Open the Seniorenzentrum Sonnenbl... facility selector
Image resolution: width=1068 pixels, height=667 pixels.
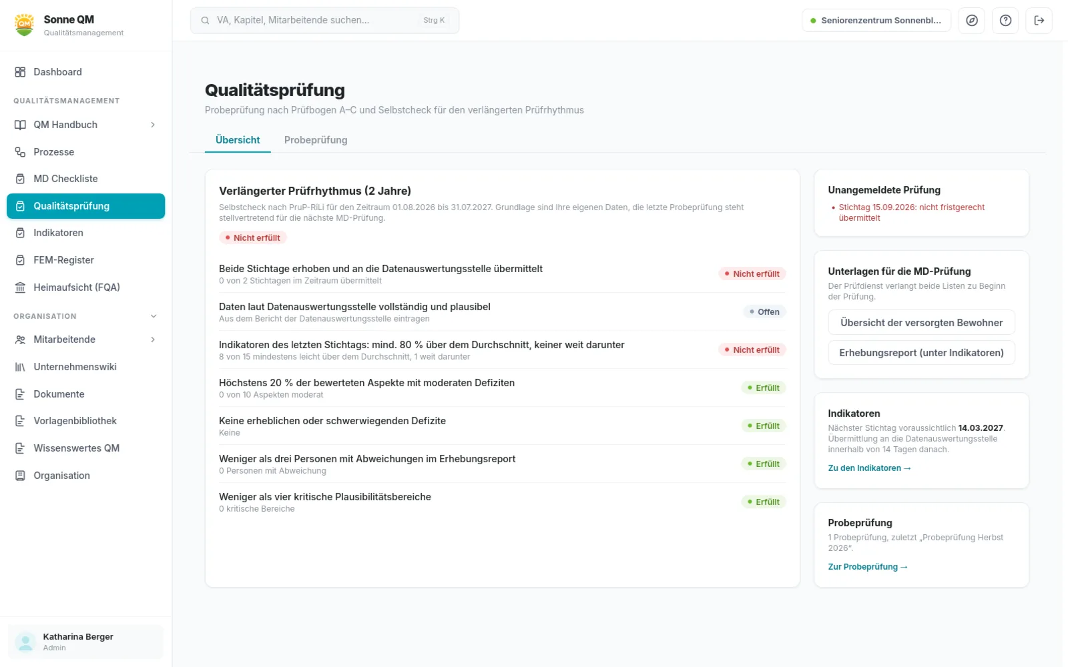(876, 21)
